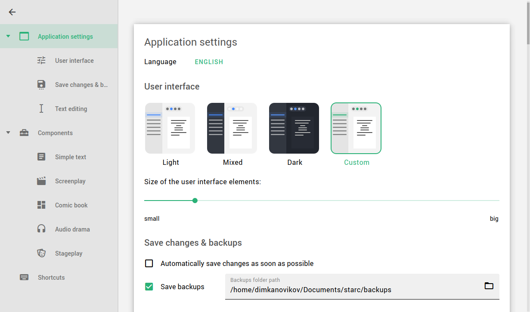Click the Text editing cursor icon
530x312 pixels.
(x=41, y=109)
